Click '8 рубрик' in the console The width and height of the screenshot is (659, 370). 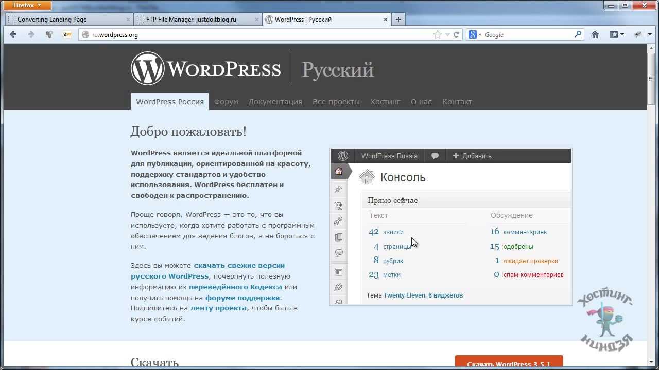(388, 261)
